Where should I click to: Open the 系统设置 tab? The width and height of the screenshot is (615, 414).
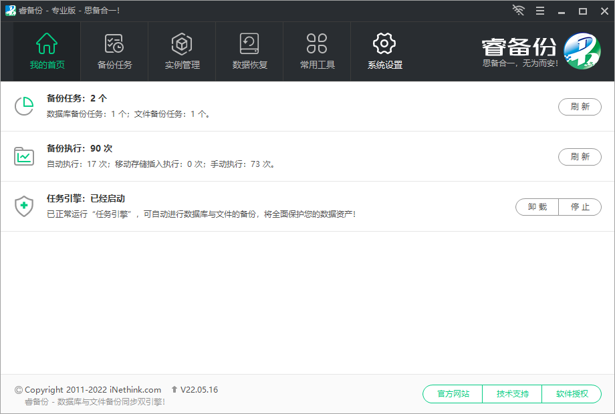(x=385, y=51)
